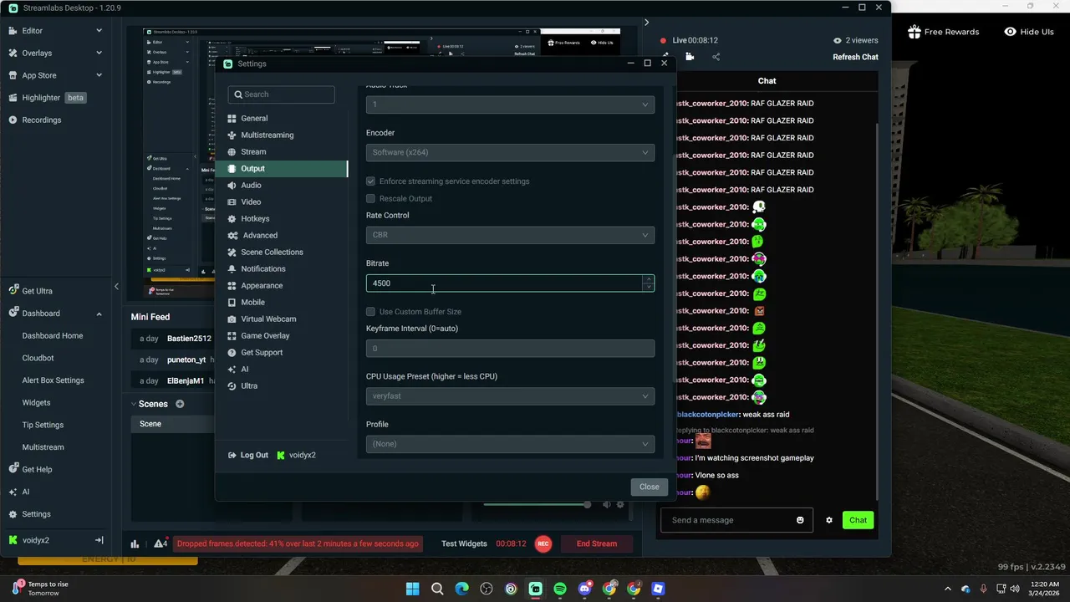Viewport: 1070px width, 602px height.
Task: Click Refresh Chat link
Action: 855,57
